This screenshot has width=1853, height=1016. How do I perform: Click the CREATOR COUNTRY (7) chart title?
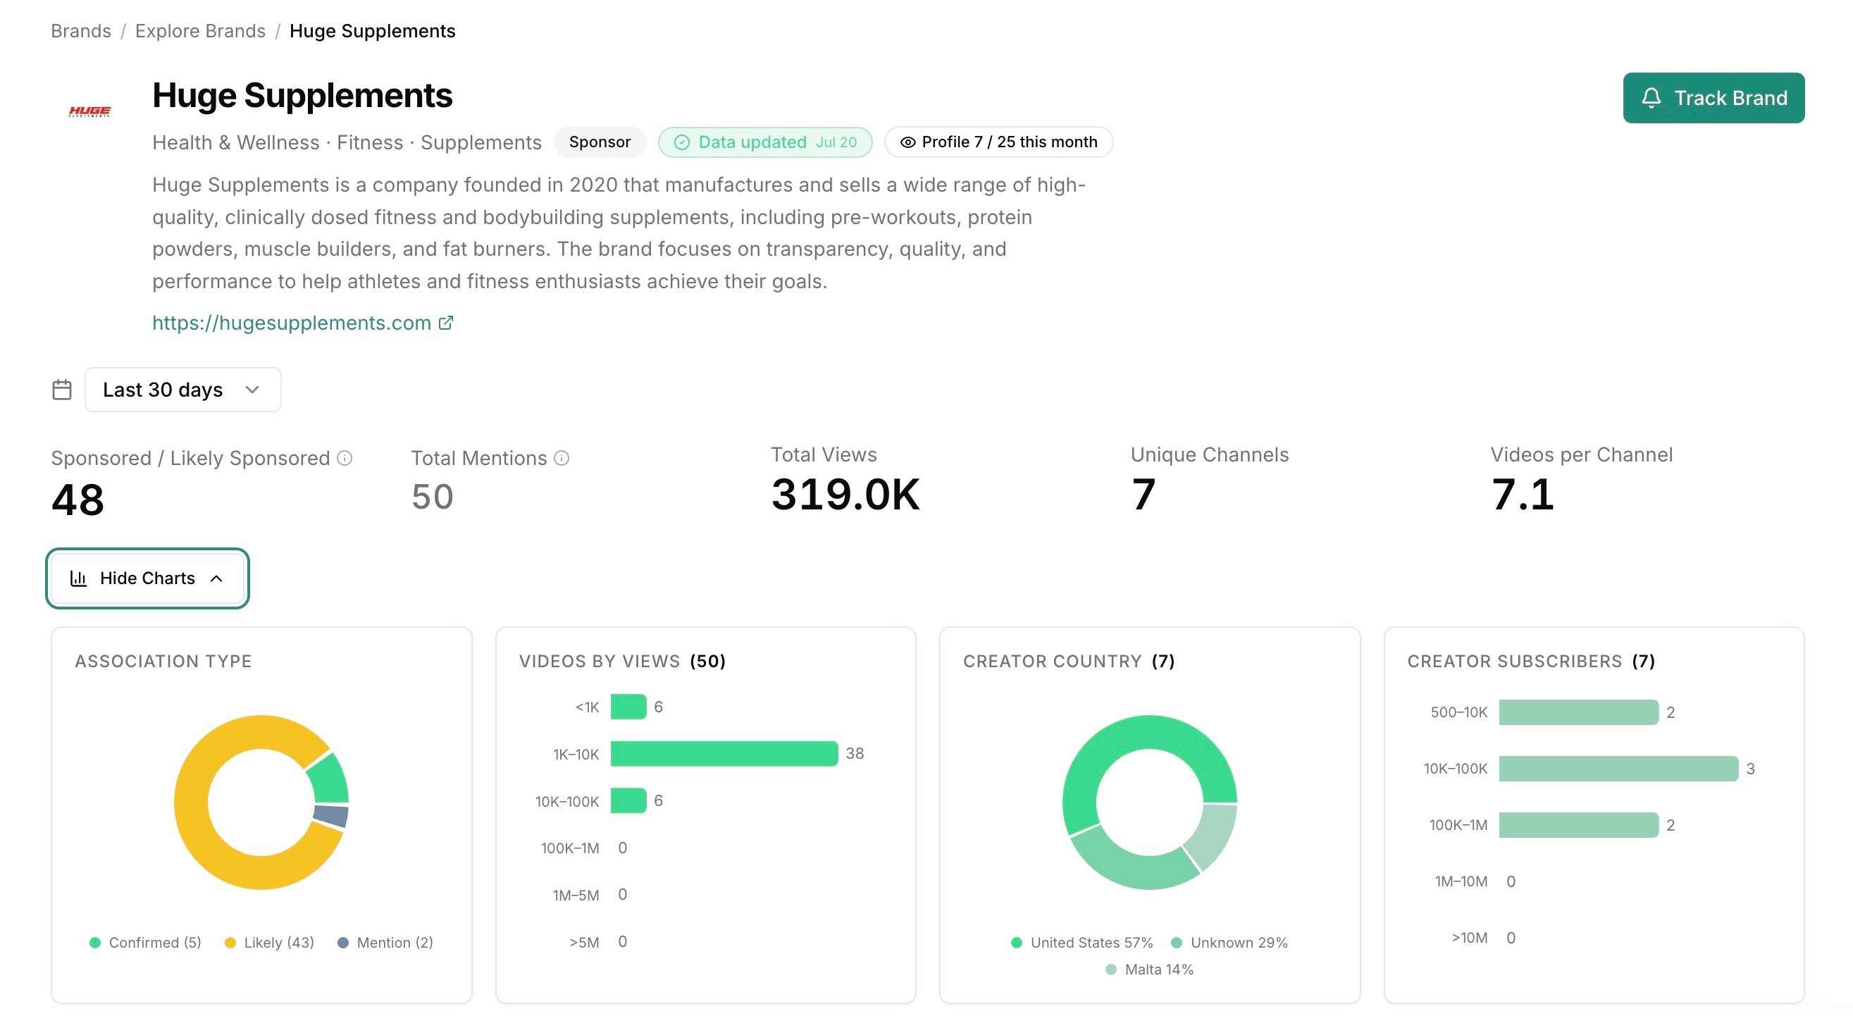coord(1069,662)
